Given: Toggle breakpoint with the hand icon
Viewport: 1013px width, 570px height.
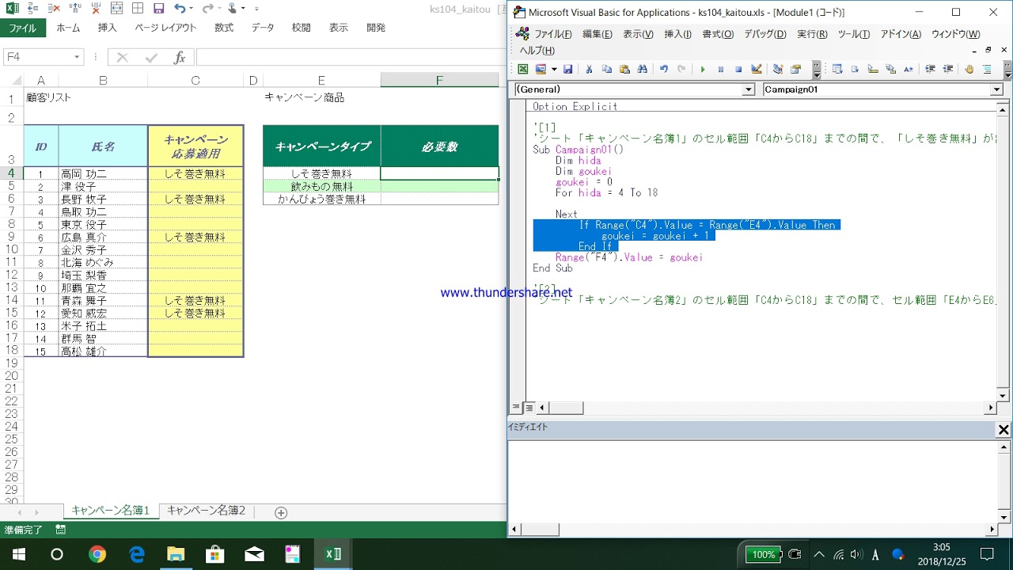Looking at the screenshot, I should point(969,70).
